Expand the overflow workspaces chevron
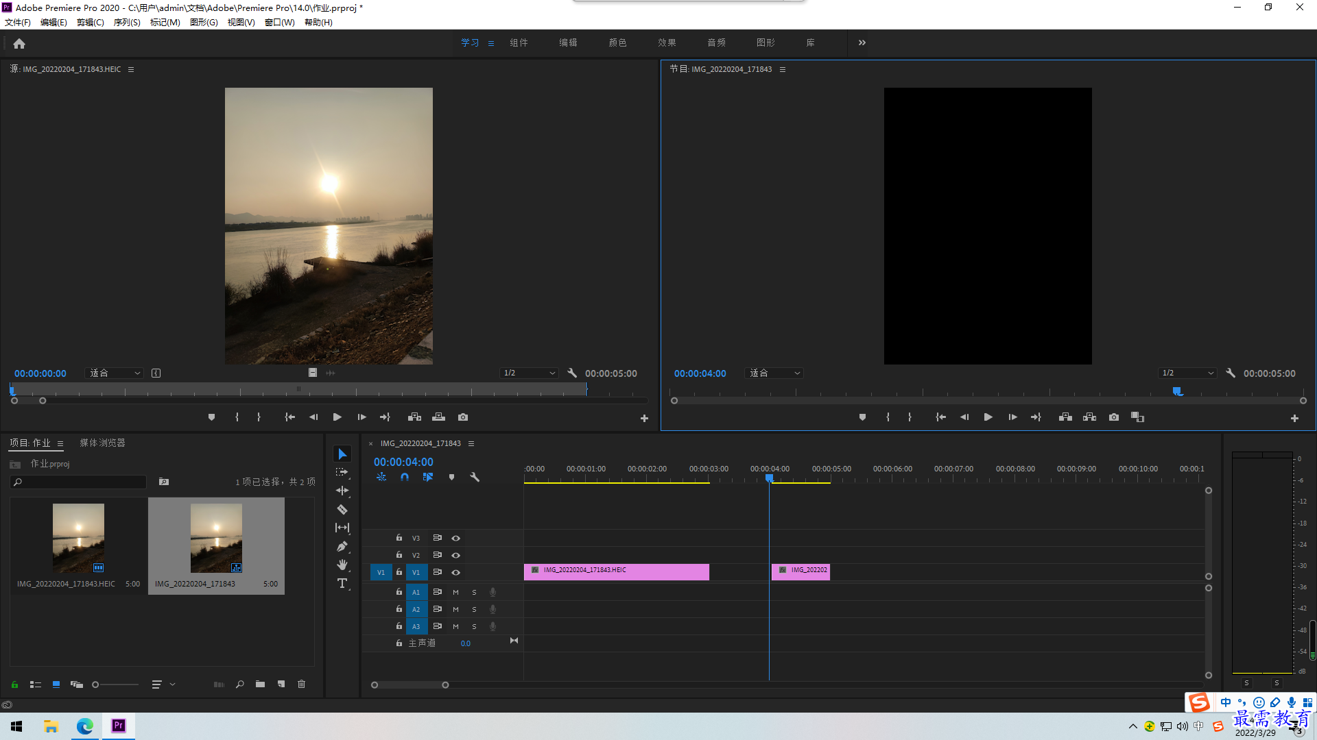 tap(862, 42)
